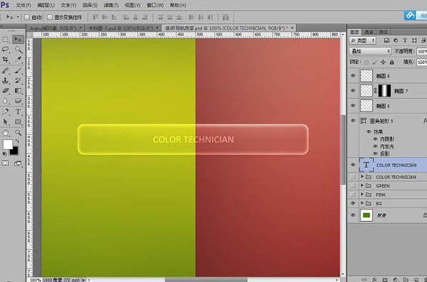Select the Clone Stamp tool
427x282 pixels.
6,80
